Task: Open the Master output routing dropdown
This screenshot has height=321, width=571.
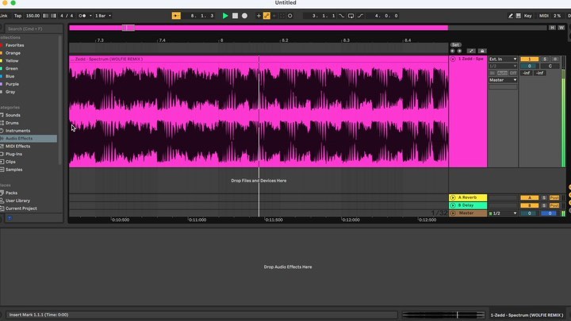Action: [503, 80]
